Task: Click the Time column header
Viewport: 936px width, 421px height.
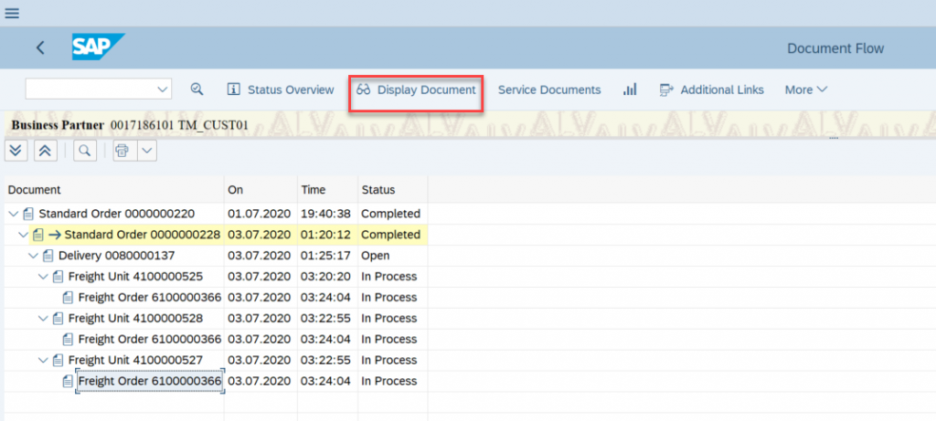Action: pos(328,190)
